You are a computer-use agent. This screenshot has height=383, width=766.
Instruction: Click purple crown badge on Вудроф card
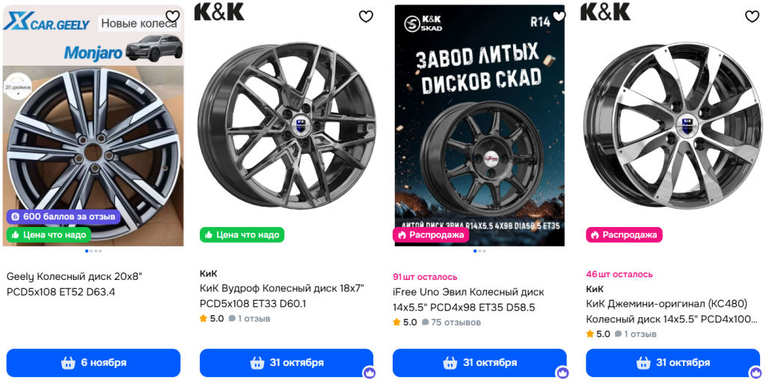click(369, 373)
